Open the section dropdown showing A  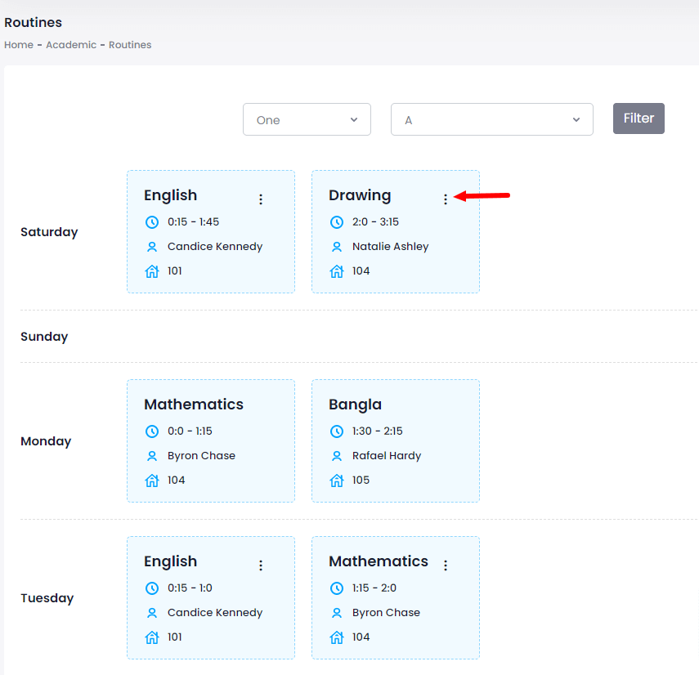point(491,119)
